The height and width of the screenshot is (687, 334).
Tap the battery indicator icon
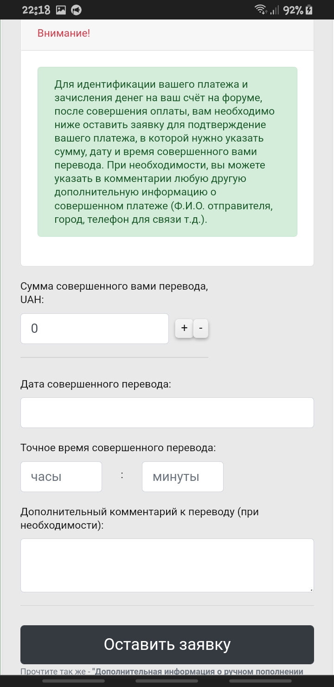[x=309, y=10]
